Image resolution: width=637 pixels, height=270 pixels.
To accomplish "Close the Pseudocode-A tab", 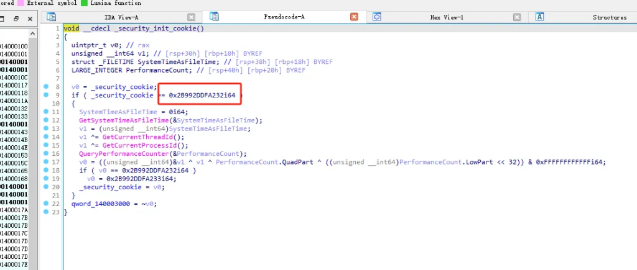I will [354, 17].
